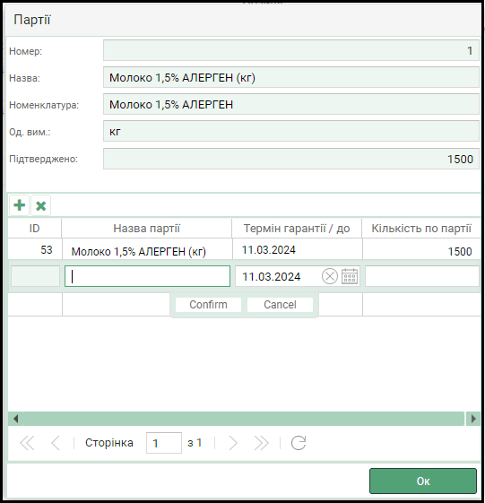
Task: Add a new batch row with plus icon
Action: pos(20,205)
